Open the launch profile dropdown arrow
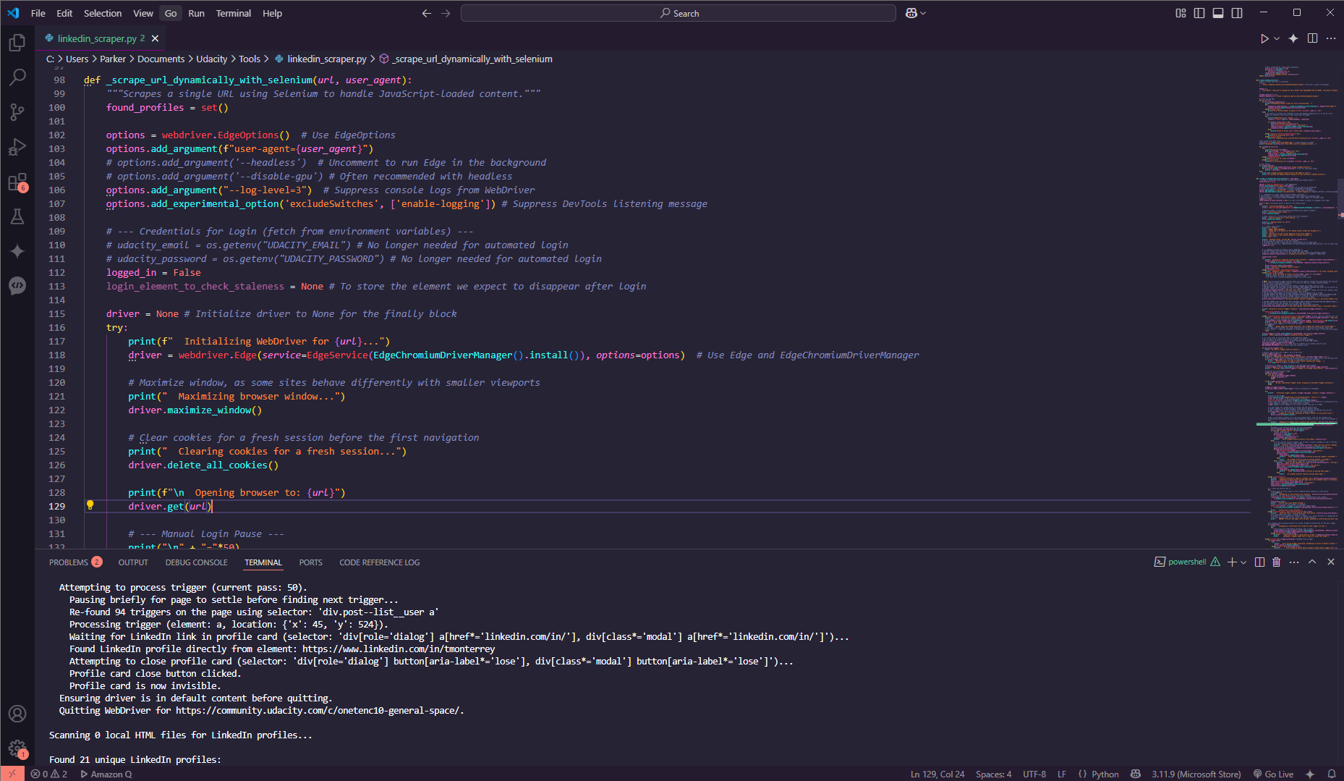The width and height of the screenshot is (1344, 781). (1243, 562)
